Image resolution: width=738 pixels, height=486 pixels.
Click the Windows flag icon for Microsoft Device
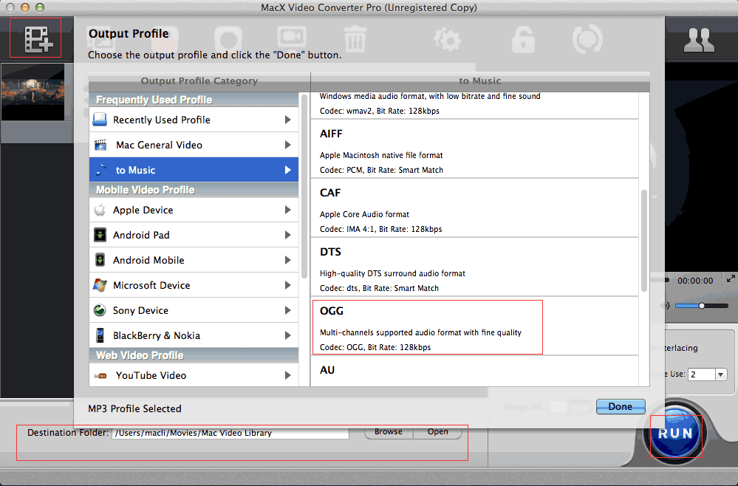tap(100, 285)
